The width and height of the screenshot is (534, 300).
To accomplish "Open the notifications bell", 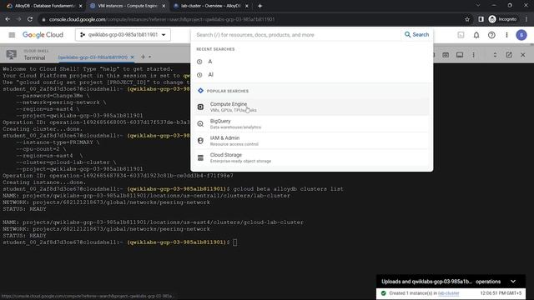I will (476, 35).
